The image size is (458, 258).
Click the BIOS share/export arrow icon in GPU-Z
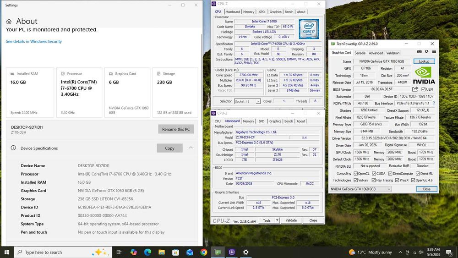point(415,89)
